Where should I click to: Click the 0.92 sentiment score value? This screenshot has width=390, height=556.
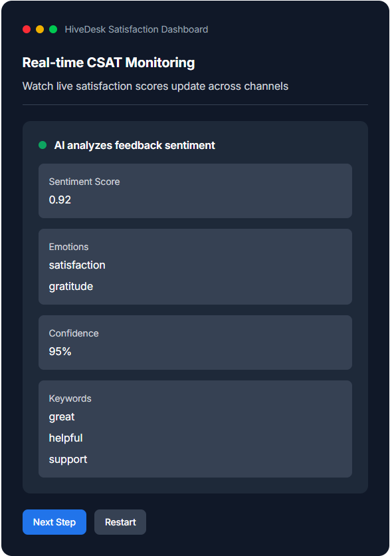tap(60, 200)
